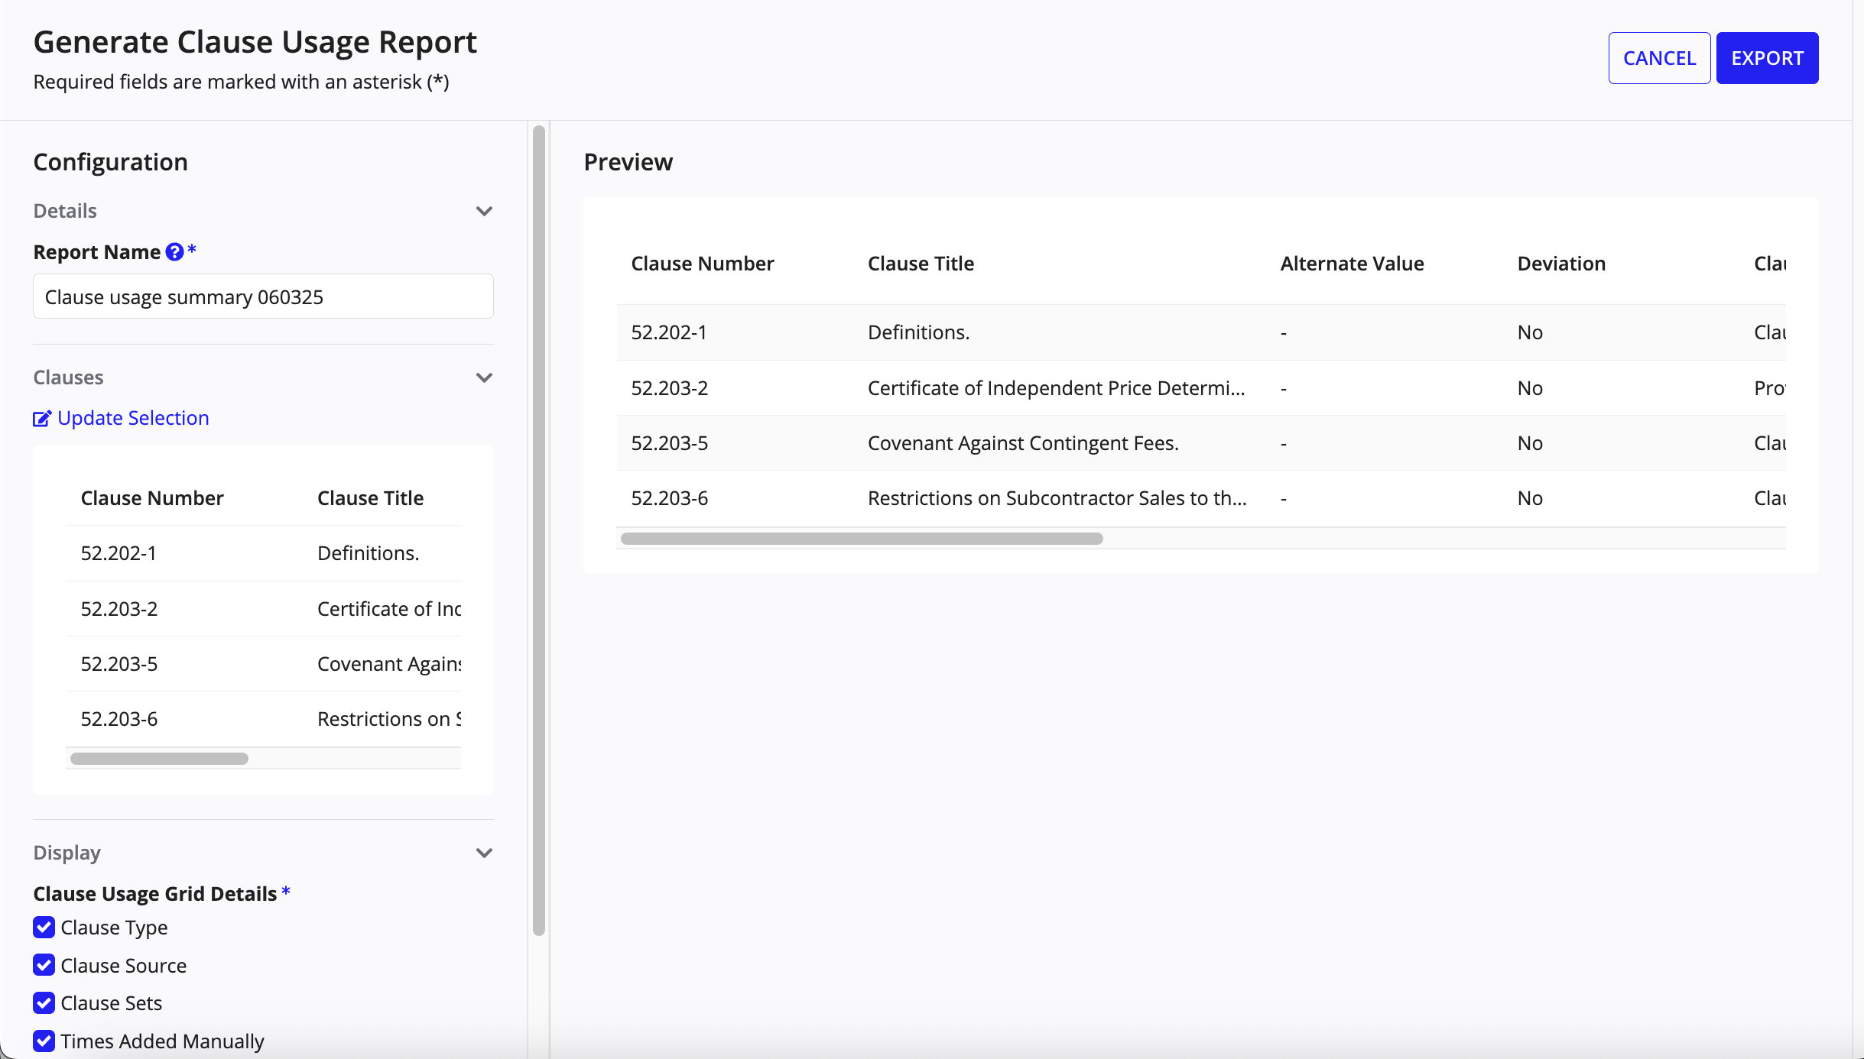Select 52.203-6 in the Clauses list
The image size is (1864, 1059).
(x=119, y=719)
